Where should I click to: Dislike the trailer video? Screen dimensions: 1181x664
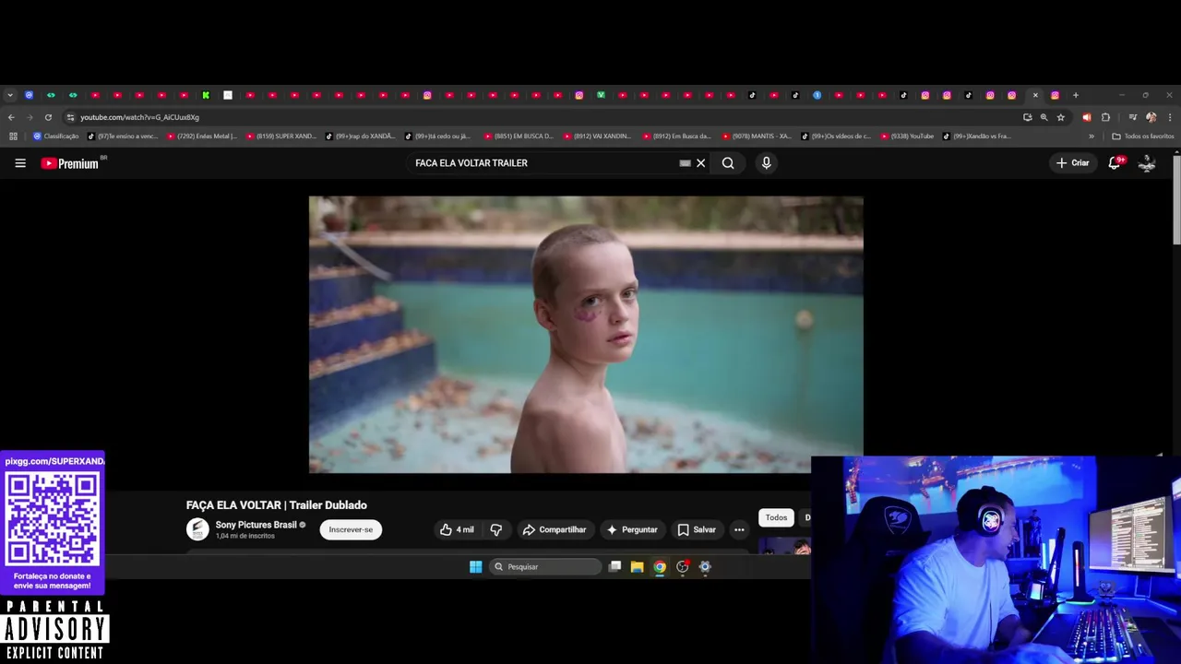496,529
